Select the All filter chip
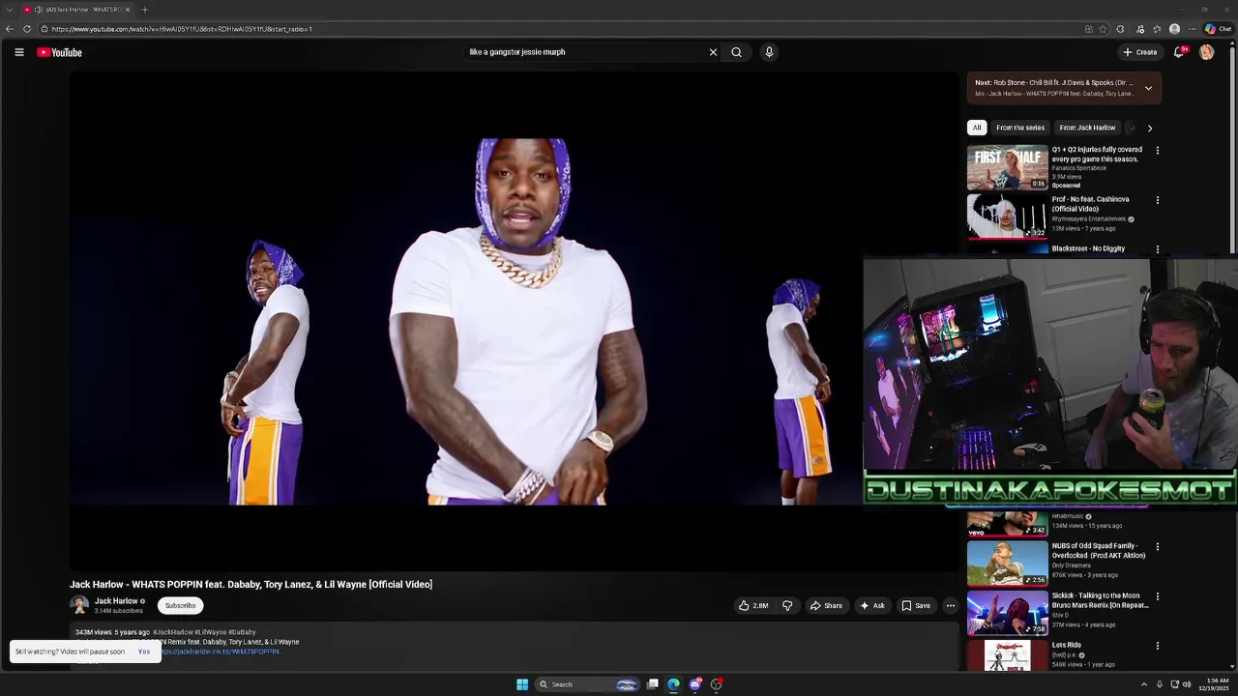 pos(977,128)
